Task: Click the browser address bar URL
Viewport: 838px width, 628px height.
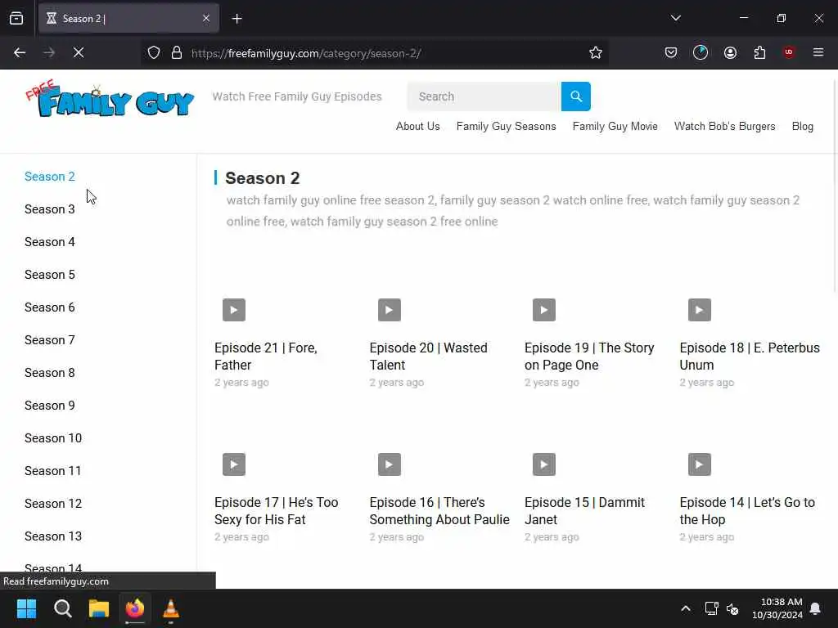Action: coord(306,53)
